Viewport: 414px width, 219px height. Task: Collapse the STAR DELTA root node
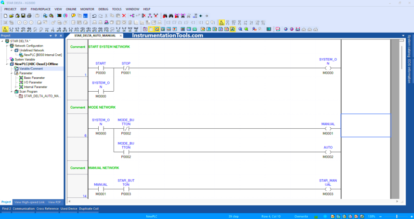[2, 41]
